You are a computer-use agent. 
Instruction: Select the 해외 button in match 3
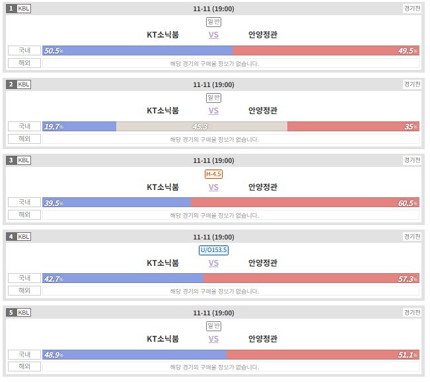tap(24, 215)
